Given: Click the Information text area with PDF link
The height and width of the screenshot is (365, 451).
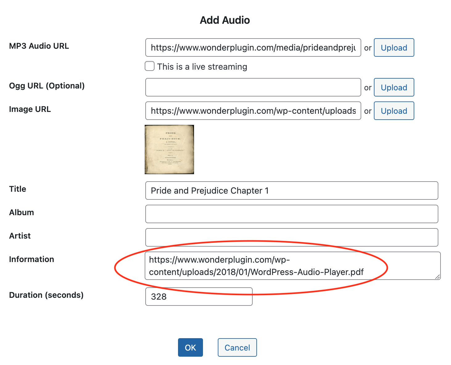Looking at the screenshot, I should (x=292, y=266).
